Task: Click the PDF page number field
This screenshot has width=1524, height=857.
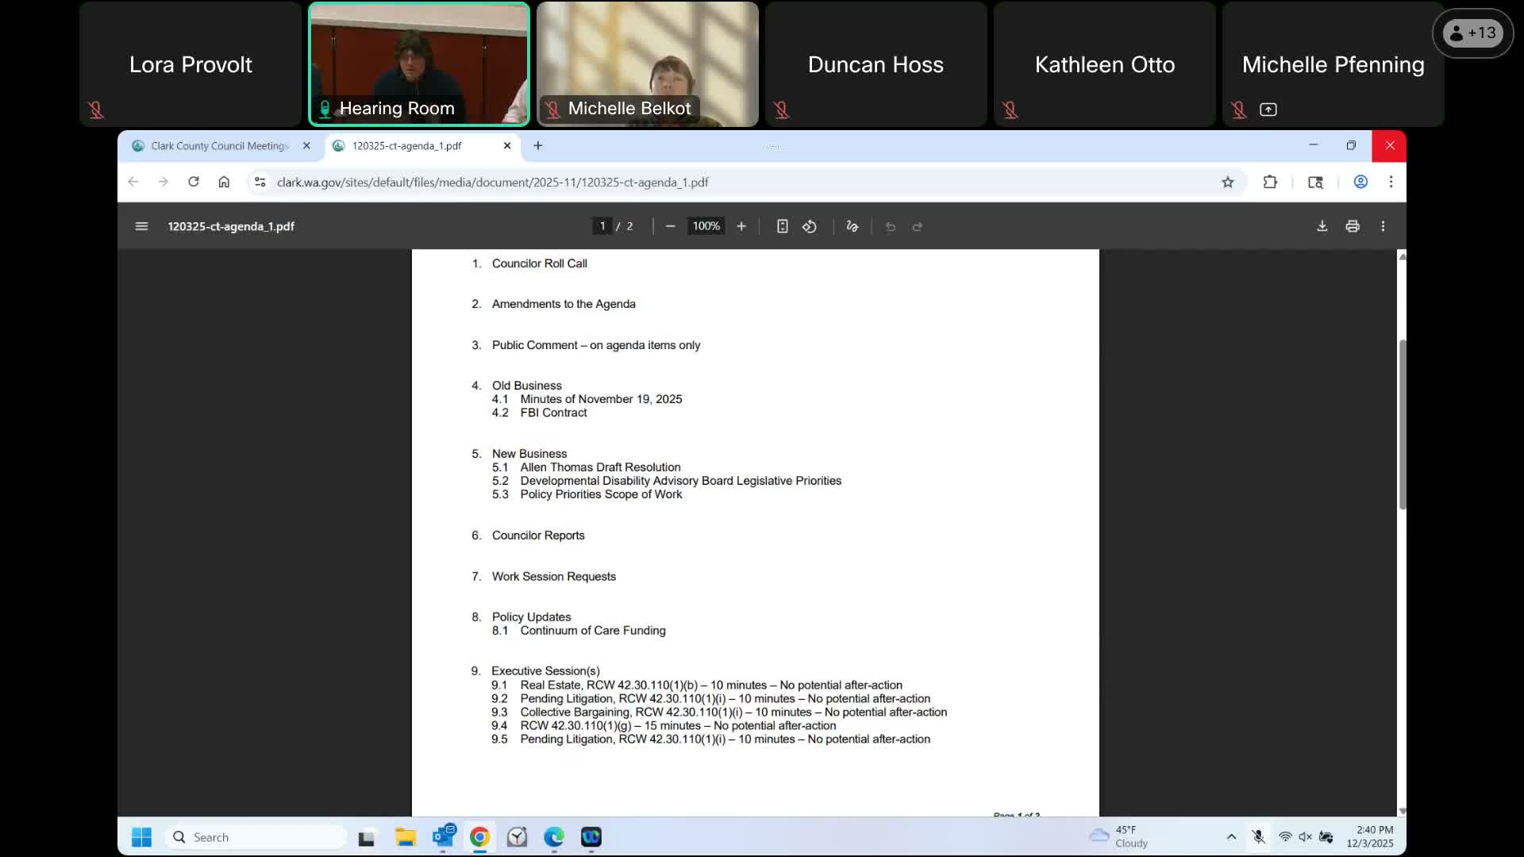Action: [x=602, y=226]
